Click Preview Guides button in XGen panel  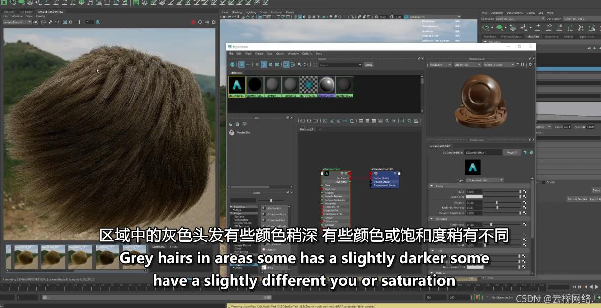point(576,199)
